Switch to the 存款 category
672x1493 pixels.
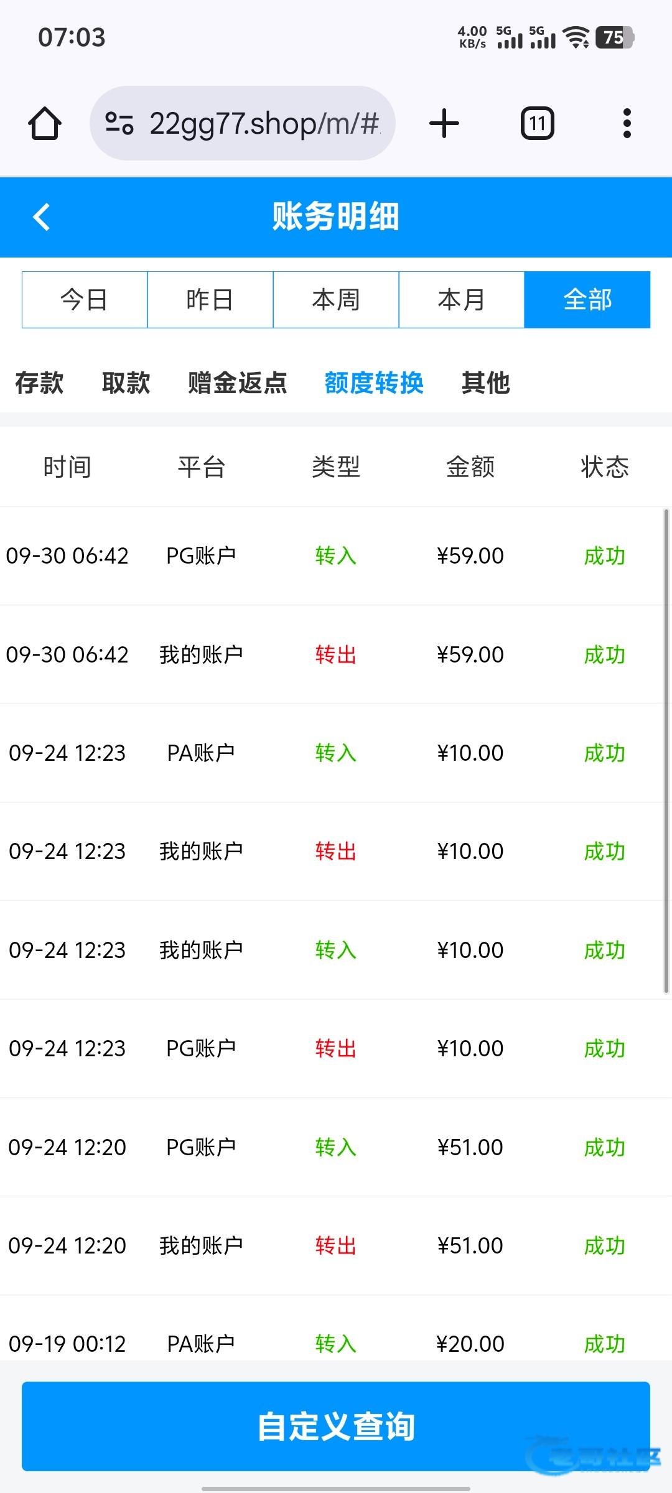(39, 383)
